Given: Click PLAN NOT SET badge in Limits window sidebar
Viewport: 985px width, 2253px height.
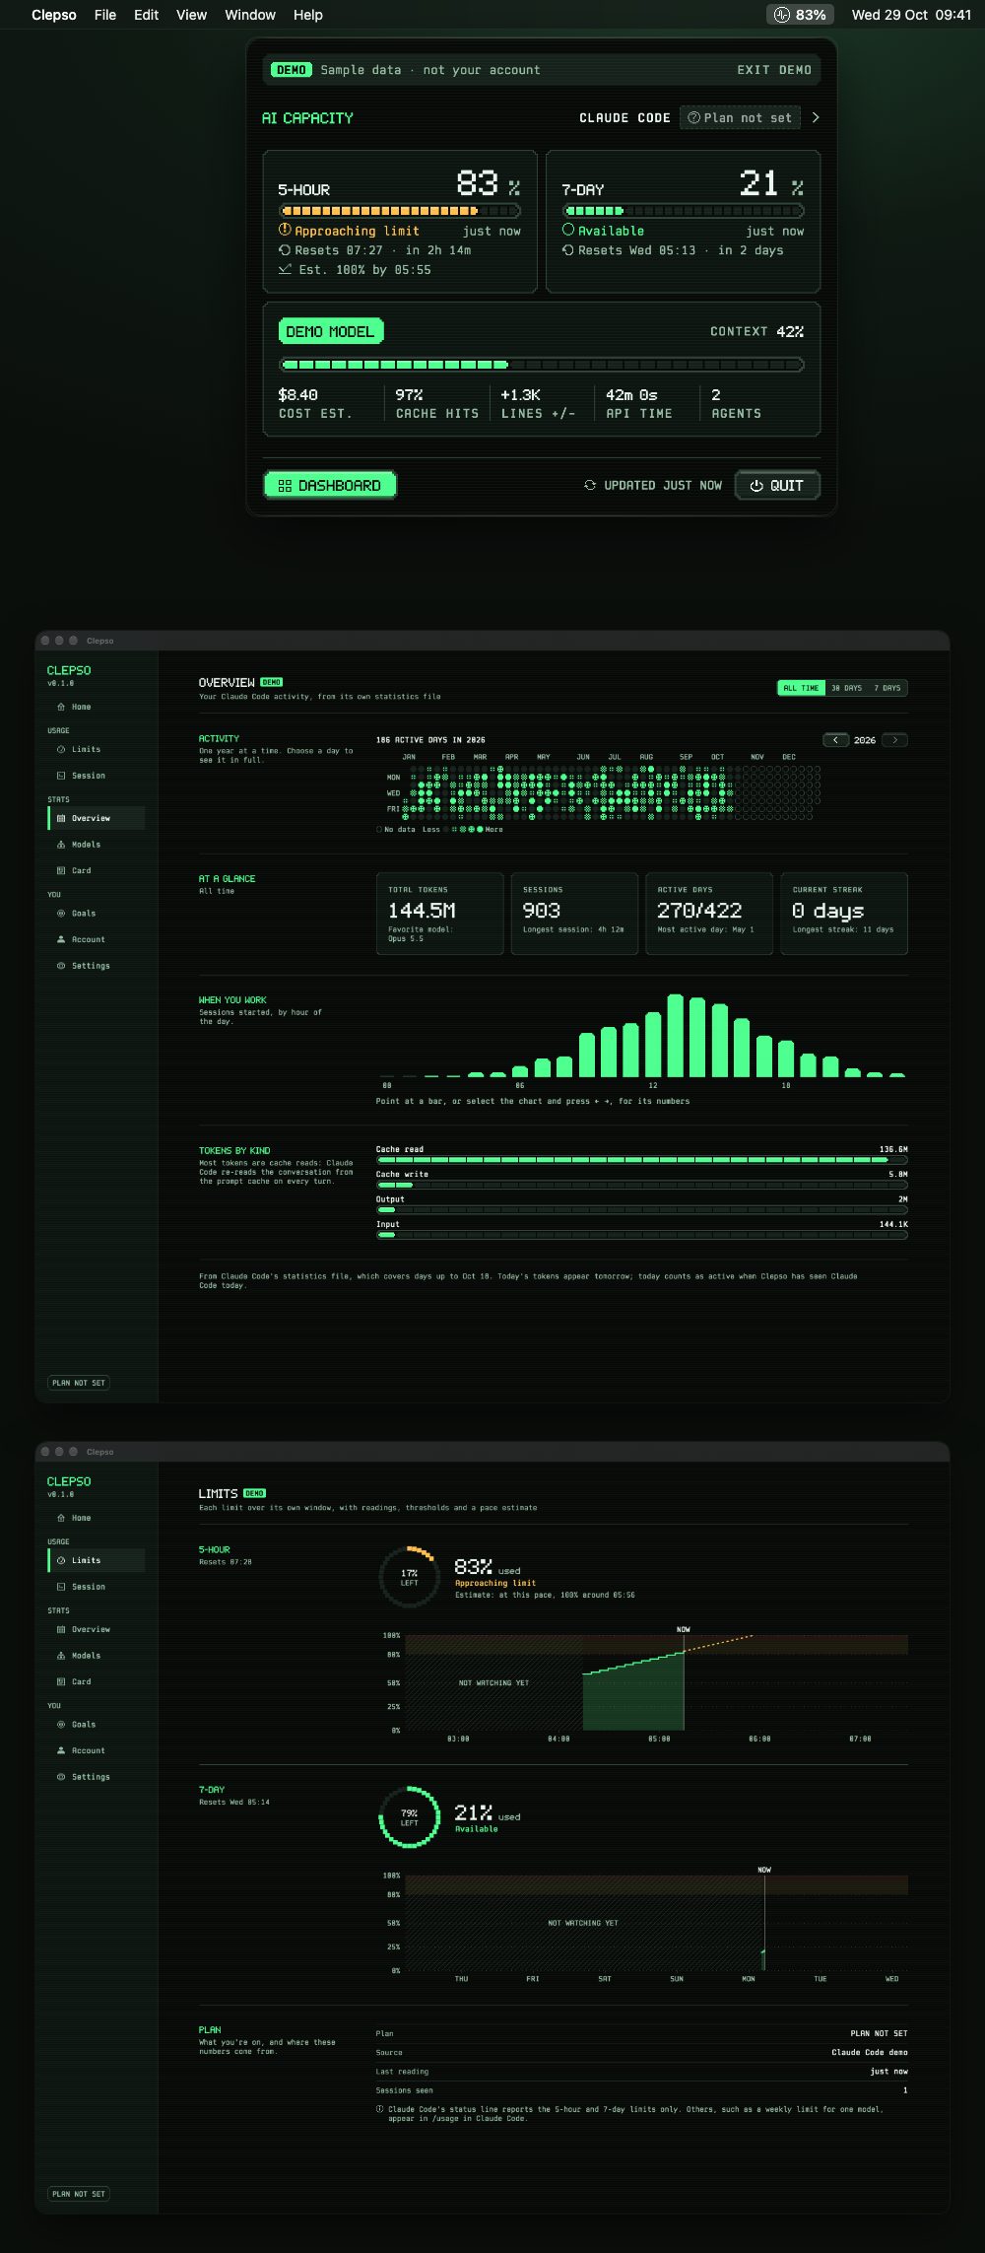Looking at the screenshot, I should coord(79,2194).
